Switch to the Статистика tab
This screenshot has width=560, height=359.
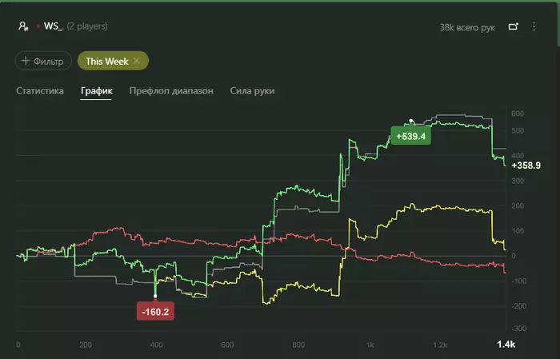[x=40, y=90]
